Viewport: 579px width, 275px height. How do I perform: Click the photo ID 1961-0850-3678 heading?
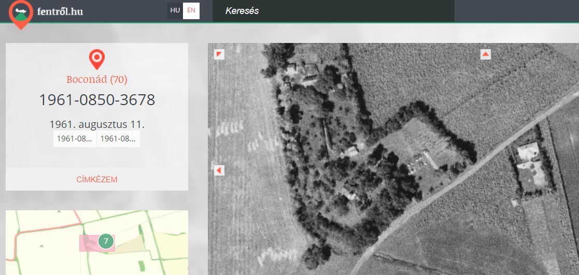coord(97,100)
